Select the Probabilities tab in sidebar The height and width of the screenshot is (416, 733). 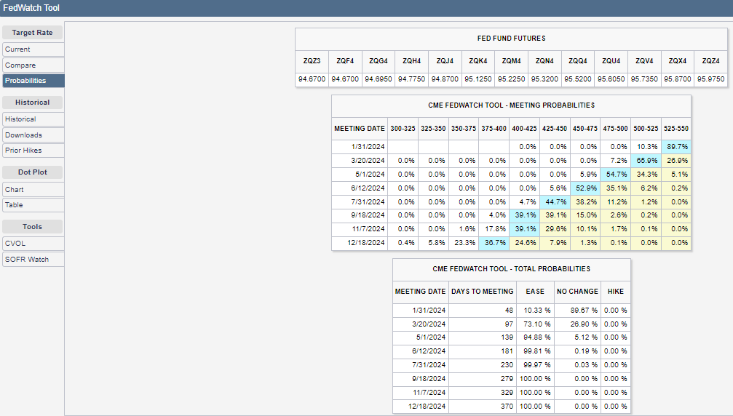coord(33,80)
